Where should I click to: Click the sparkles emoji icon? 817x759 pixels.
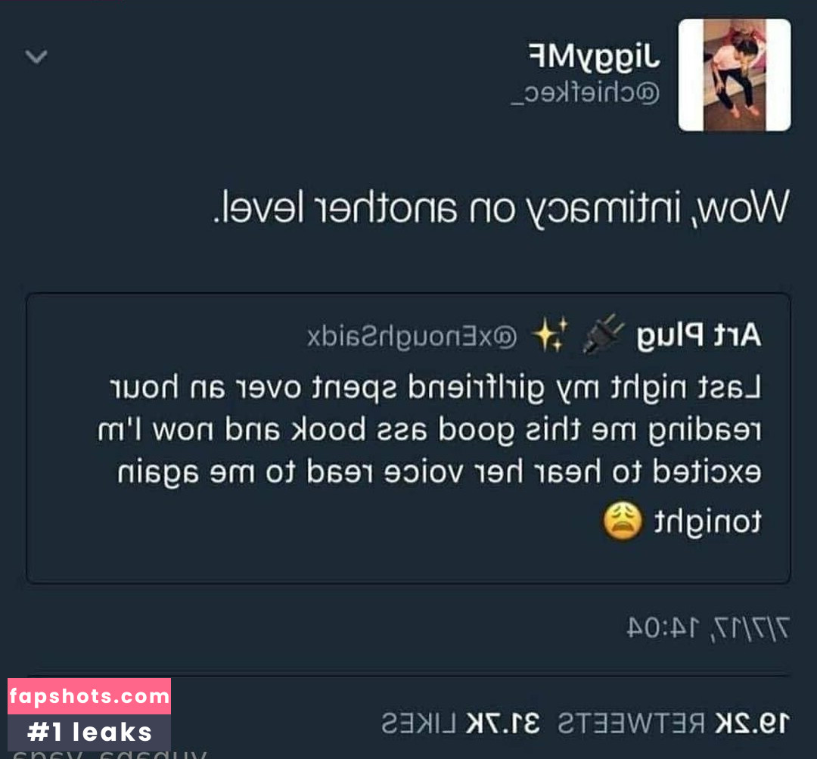(x=550, y=334)
